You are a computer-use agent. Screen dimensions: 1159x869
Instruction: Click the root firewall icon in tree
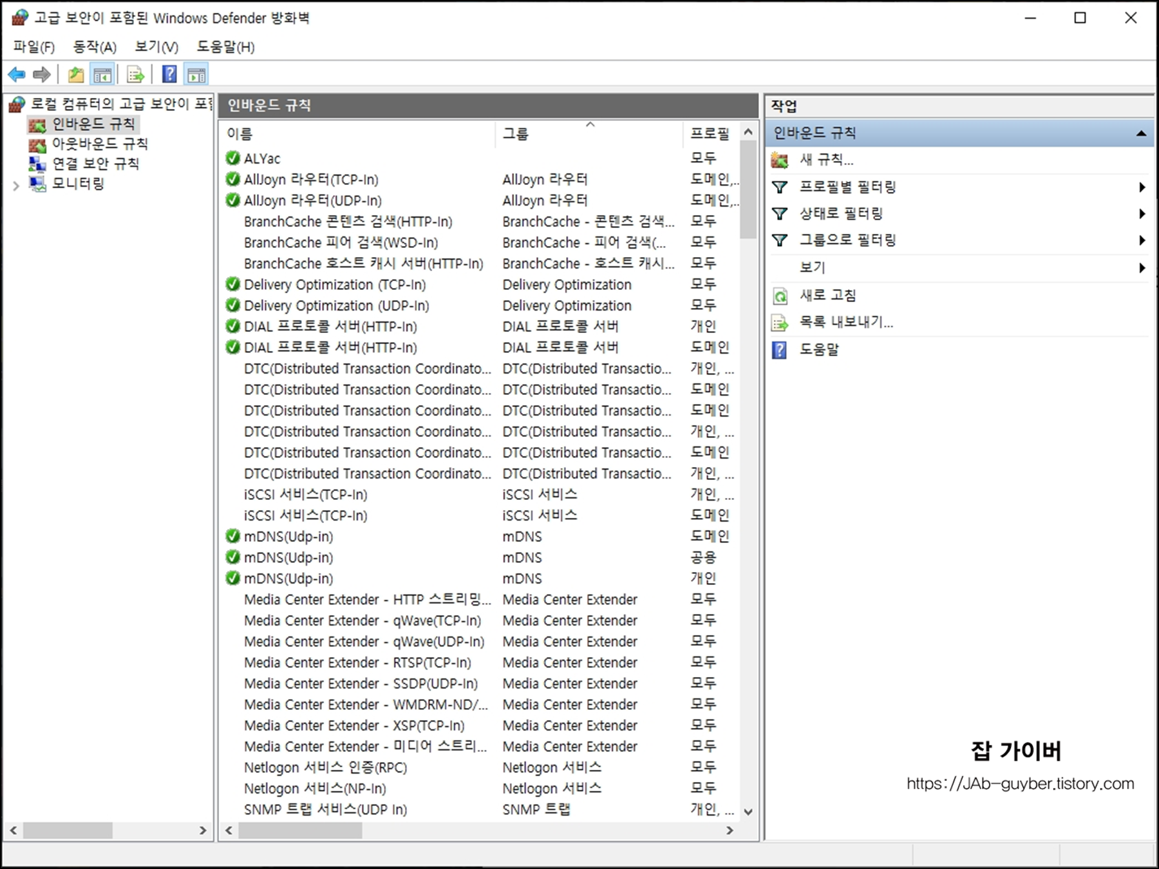click(17, 104)
